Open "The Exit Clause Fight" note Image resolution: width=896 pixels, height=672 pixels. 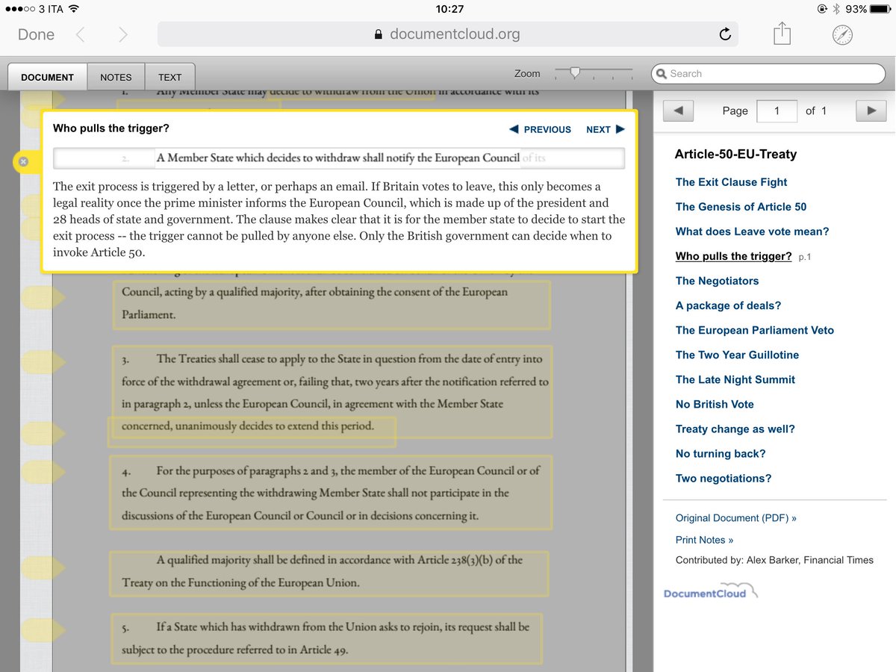tap(731, 182)
